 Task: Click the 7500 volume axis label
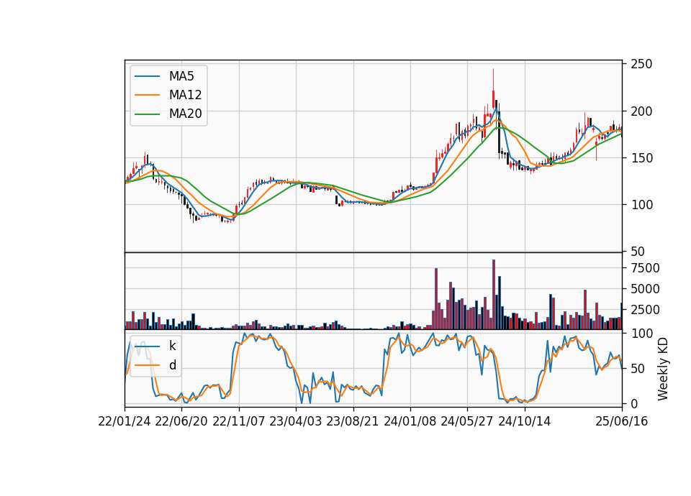645,268
